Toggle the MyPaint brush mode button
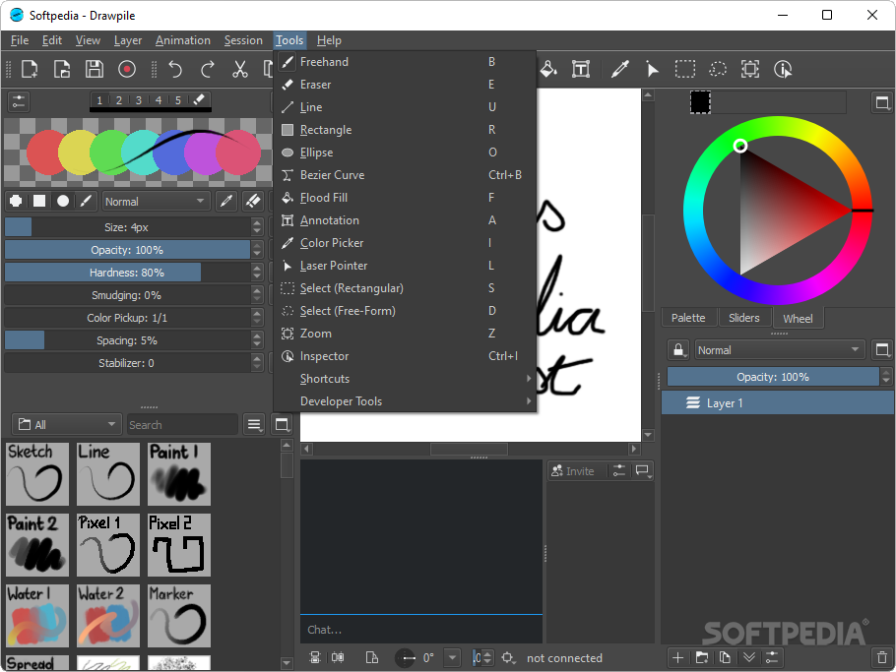 pos(86,201)
